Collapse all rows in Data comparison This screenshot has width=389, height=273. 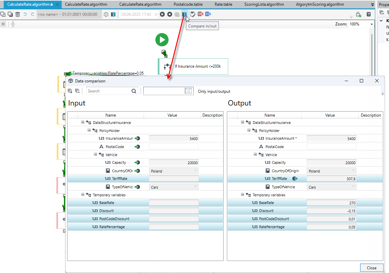78,91
